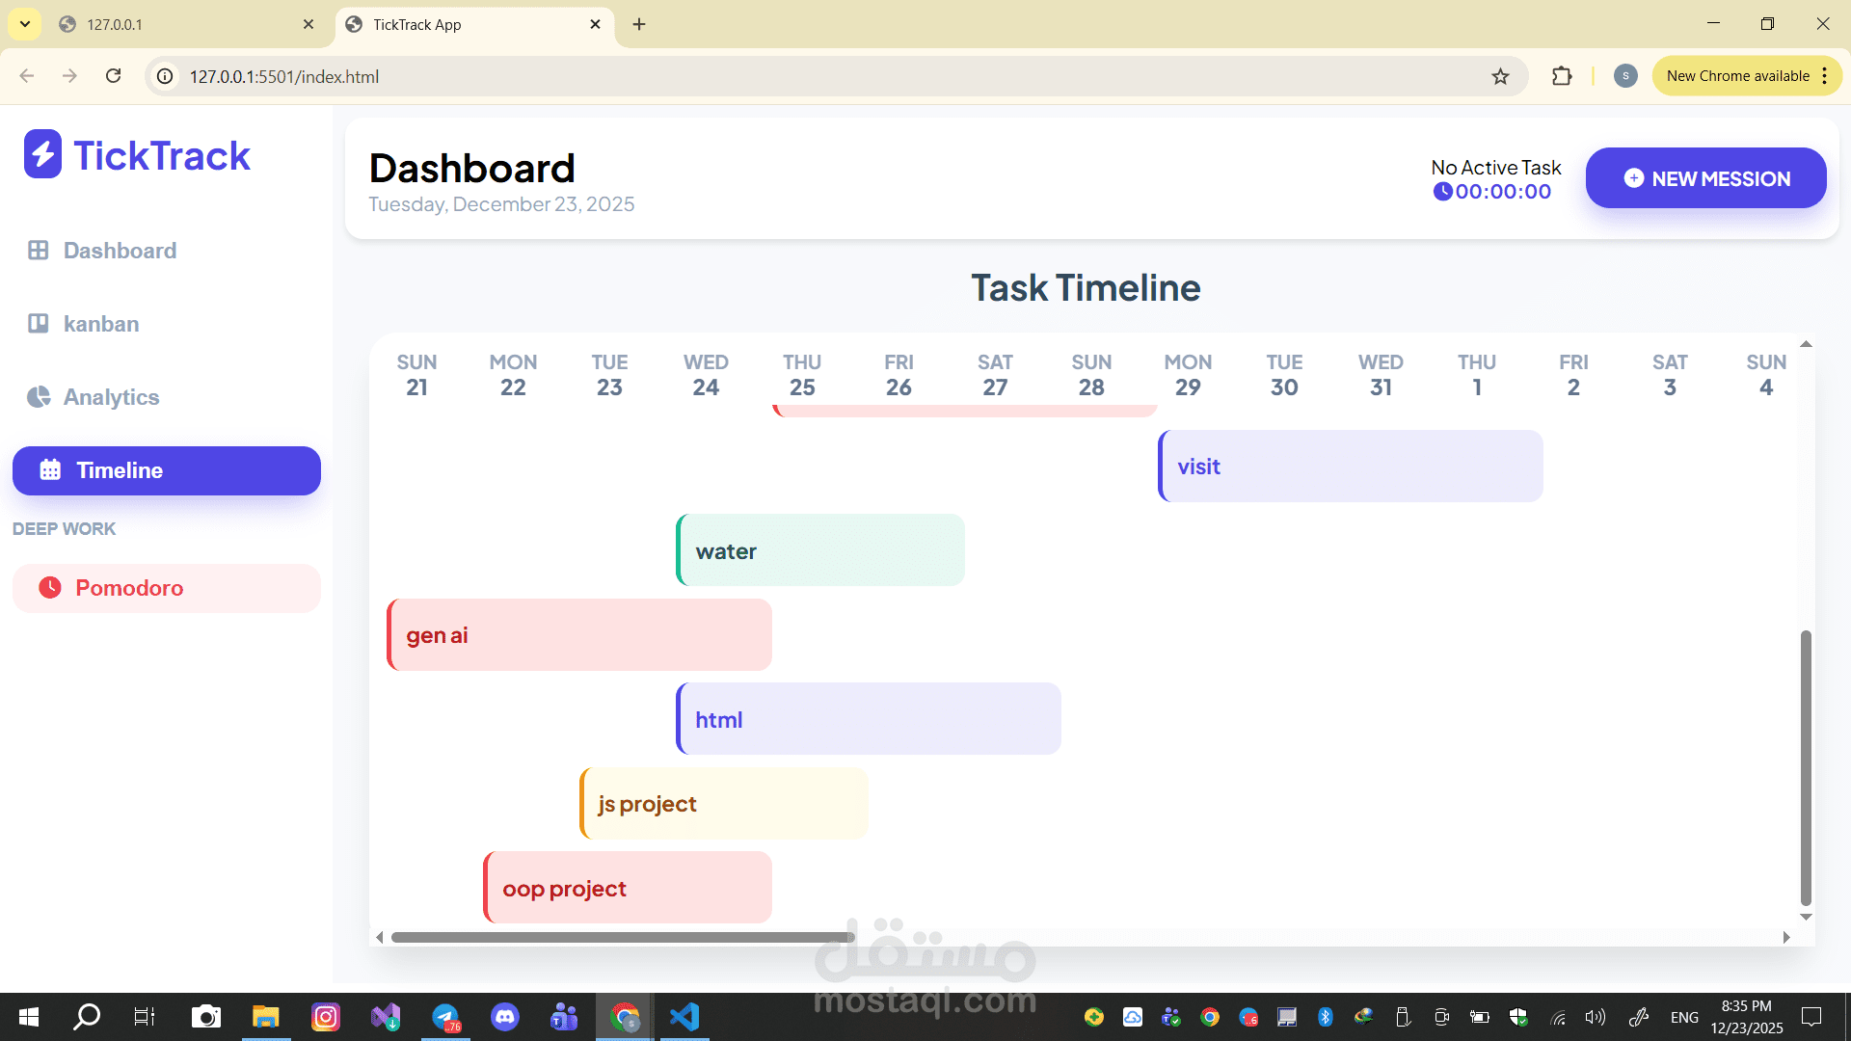Click the Pomodoro clock icon
The image size is (1851, 1041).
pos(50,588)
